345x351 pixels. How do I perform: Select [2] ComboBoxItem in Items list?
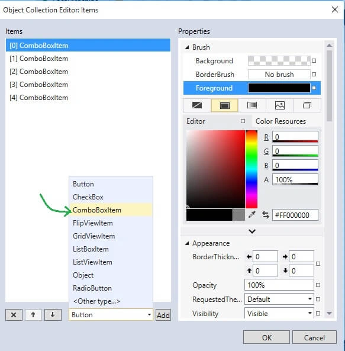click(88, 72)
